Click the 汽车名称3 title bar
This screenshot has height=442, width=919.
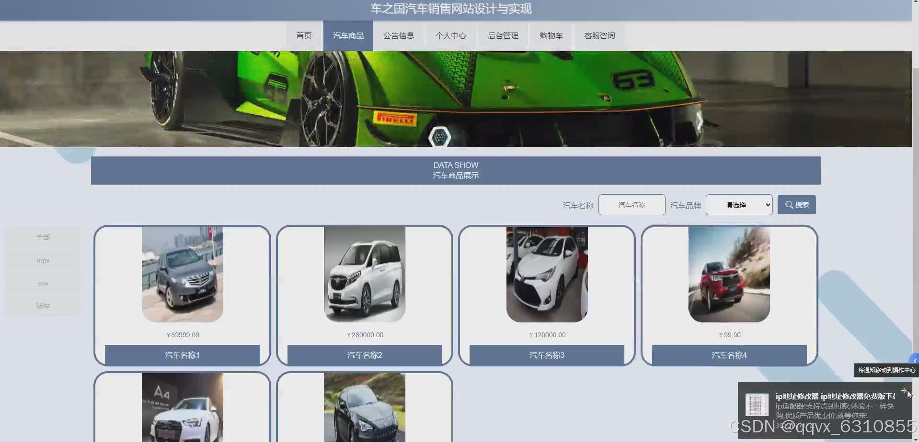547,355
